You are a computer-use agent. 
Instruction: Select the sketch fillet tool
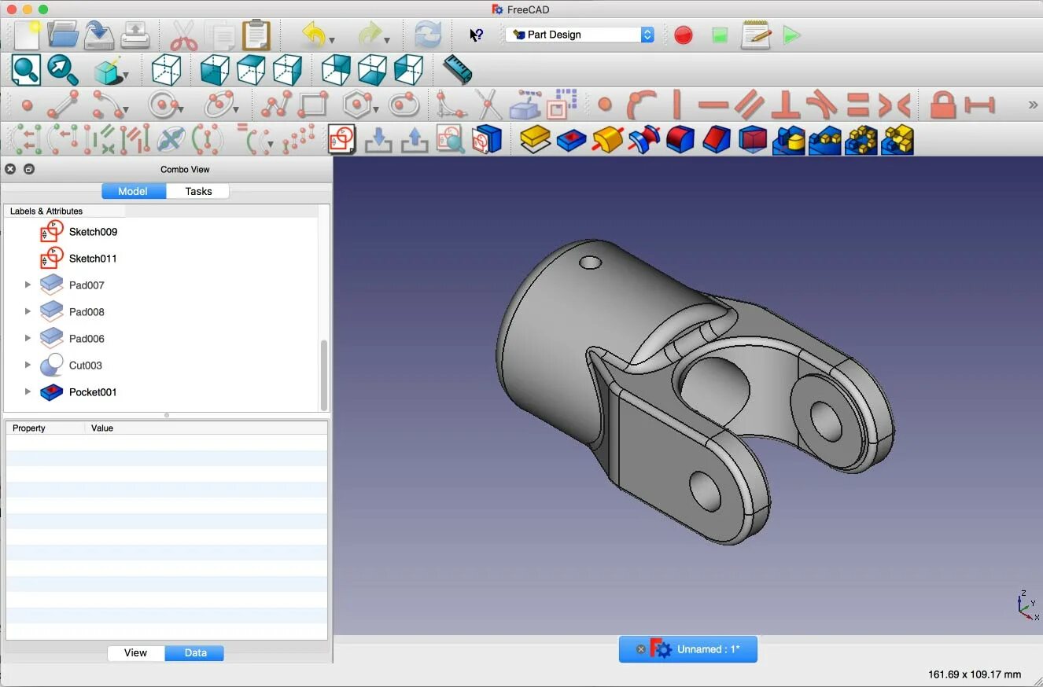451,105
